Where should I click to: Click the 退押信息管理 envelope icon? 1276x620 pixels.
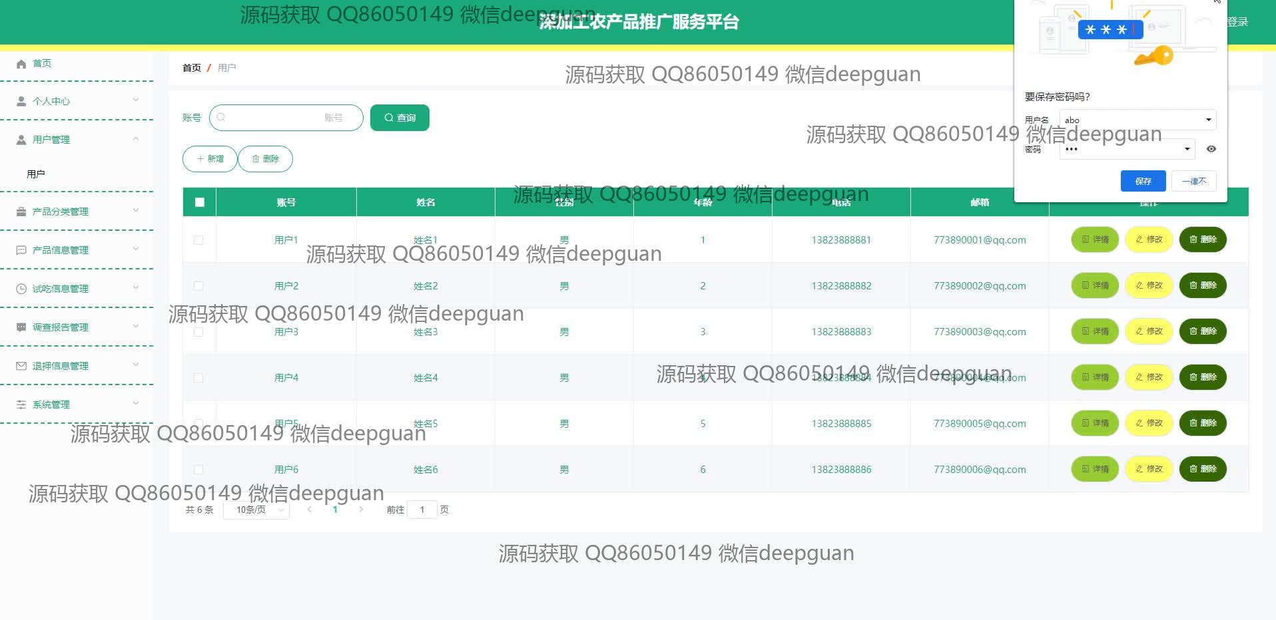[21, 366]
